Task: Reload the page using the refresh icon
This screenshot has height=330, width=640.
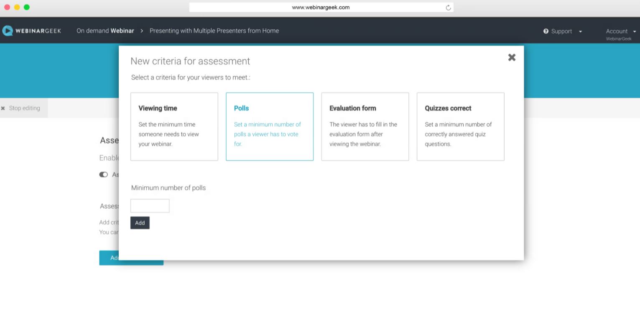Action: coord(448,7)
